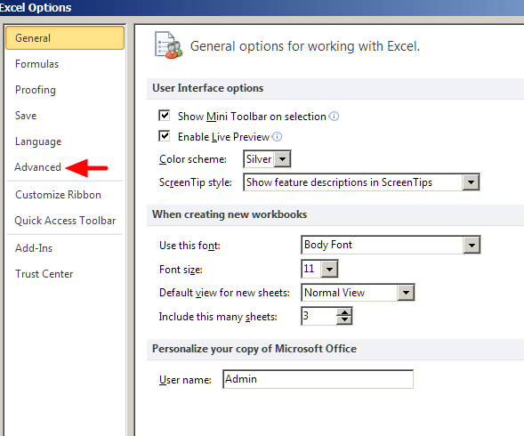This screenshot has height=436, width=524.
Task: Click the Excel Options title bar text
Action: [x=36, y=7]
